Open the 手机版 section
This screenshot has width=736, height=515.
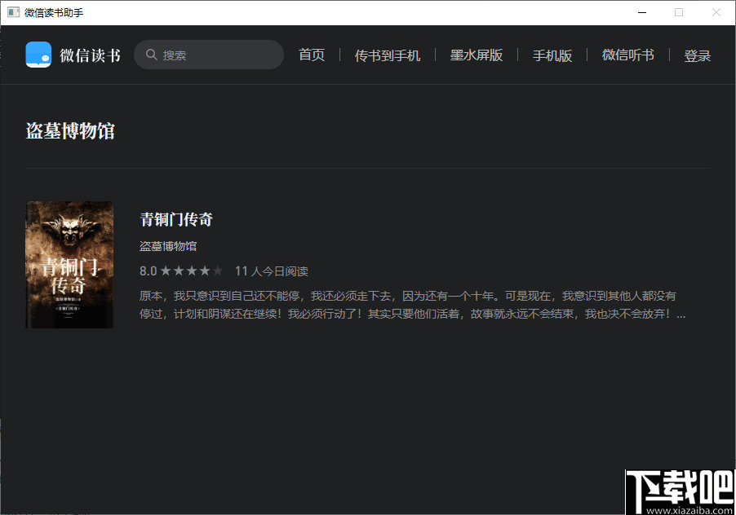tap(552, 55)
